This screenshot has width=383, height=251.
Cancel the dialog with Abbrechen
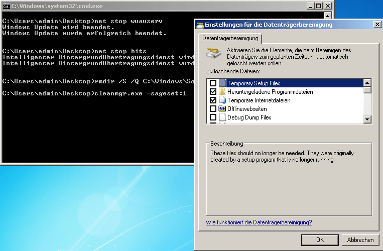(x=360, y=240)
